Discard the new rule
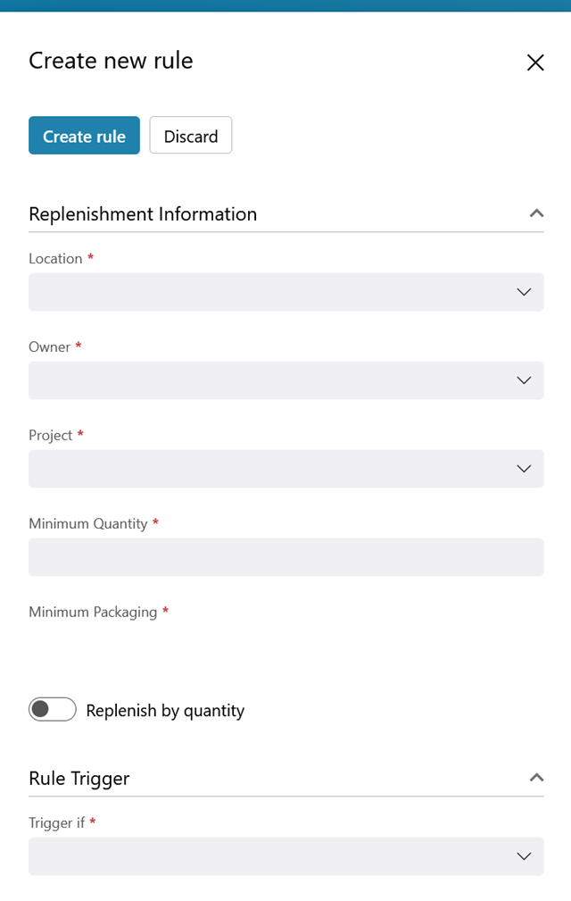 191,136
